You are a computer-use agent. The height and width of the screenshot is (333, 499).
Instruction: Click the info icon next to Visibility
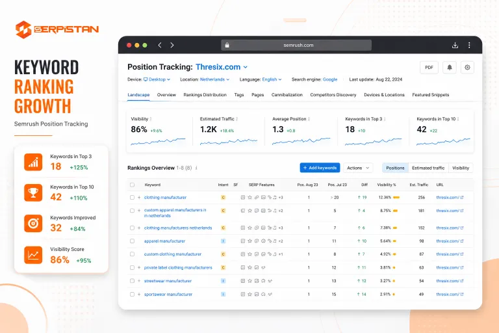click(151, 119)
